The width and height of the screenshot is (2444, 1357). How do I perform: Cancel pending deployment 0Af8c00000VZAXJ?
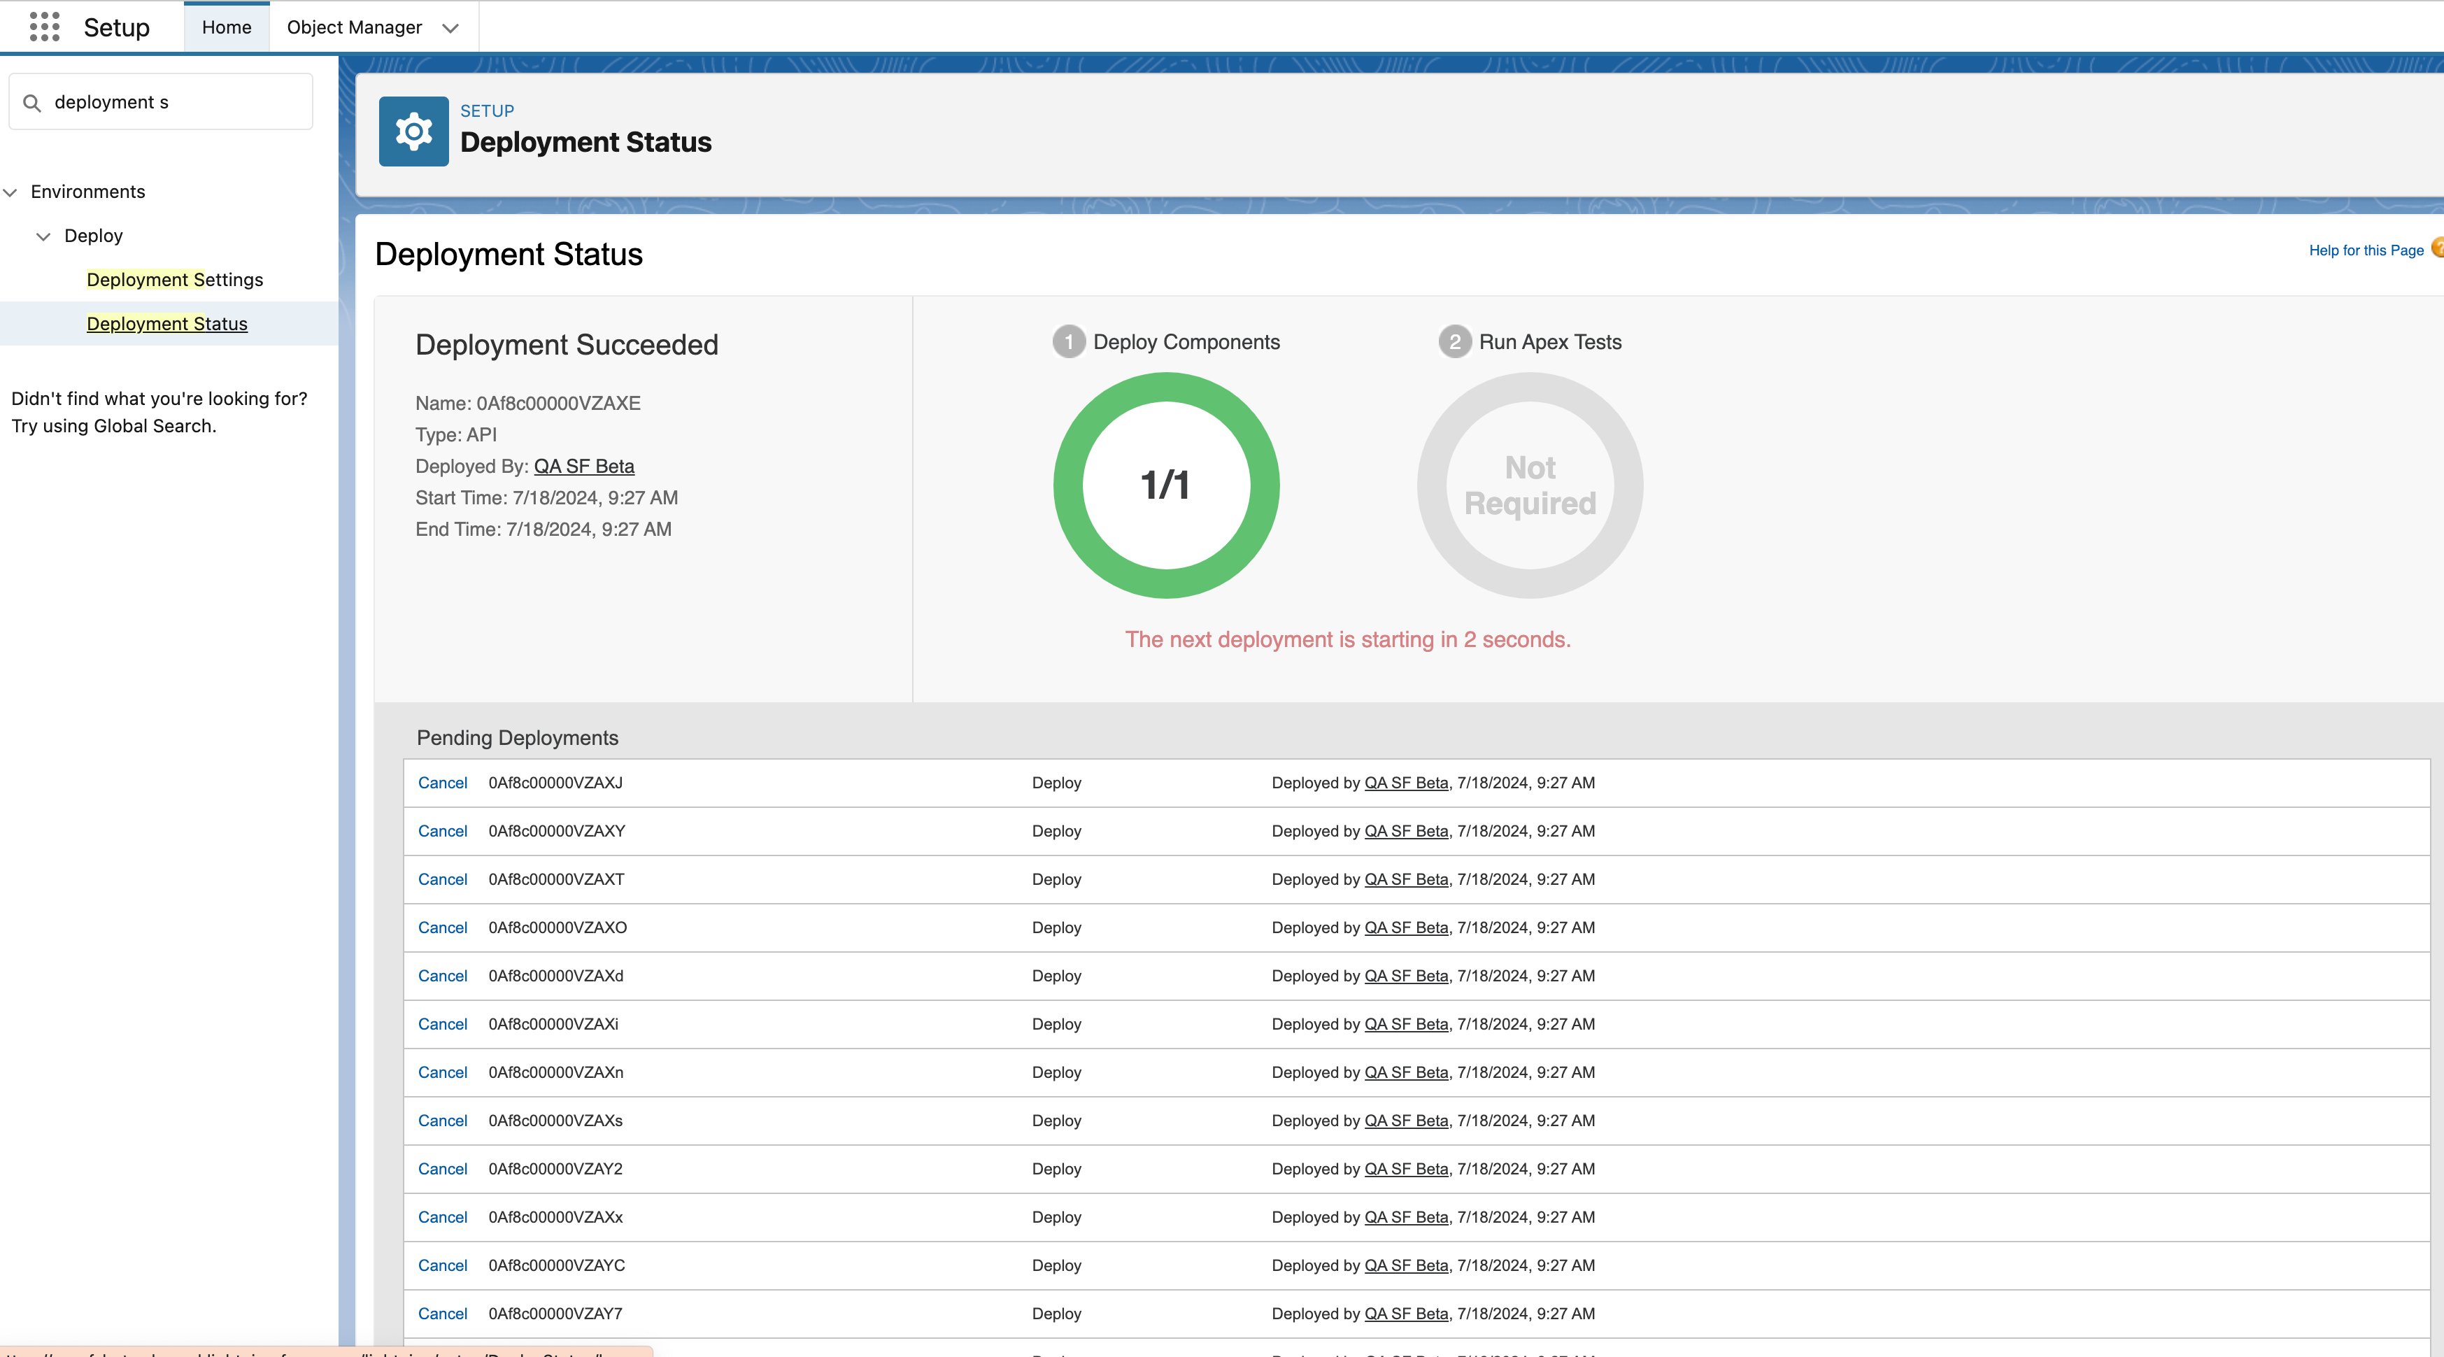[442, 783]
